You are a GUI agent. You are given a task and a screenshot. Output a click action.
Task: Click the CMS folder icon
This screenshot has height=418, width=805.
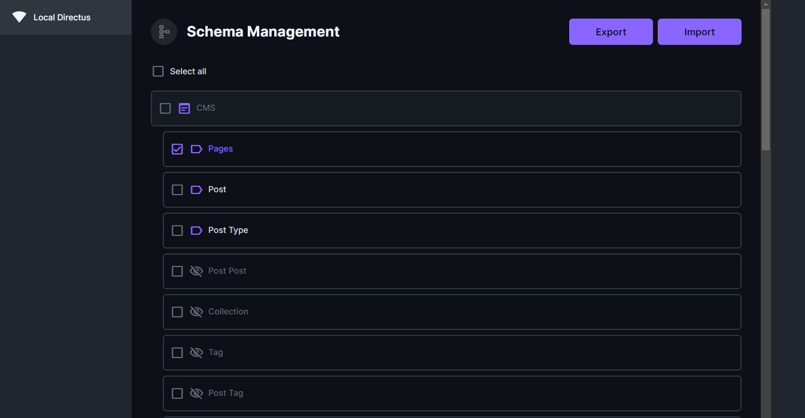(x=184, y=108)
